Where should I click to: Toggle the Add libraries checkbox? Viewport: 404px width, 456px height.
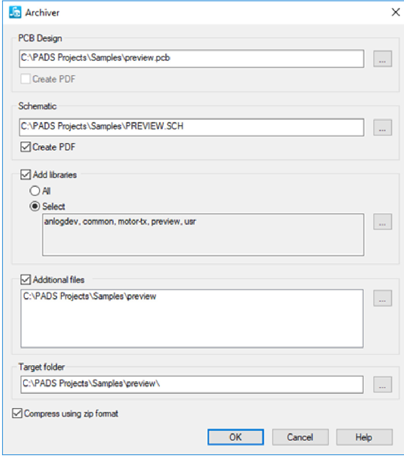pyautogui.click(x=26, y=175)
